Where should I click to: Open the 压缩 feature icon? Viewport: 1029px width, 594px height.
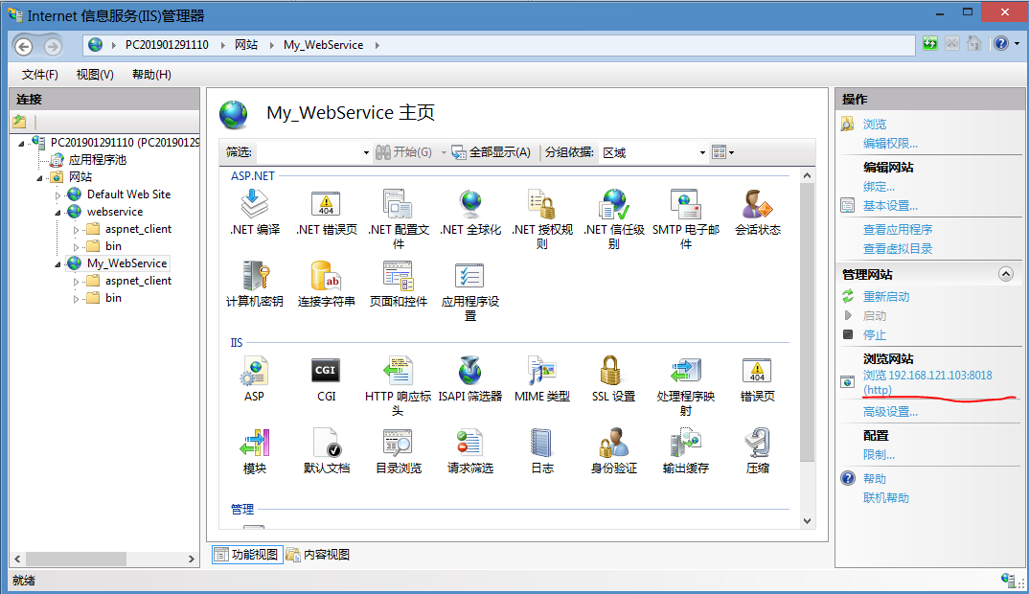757,451
